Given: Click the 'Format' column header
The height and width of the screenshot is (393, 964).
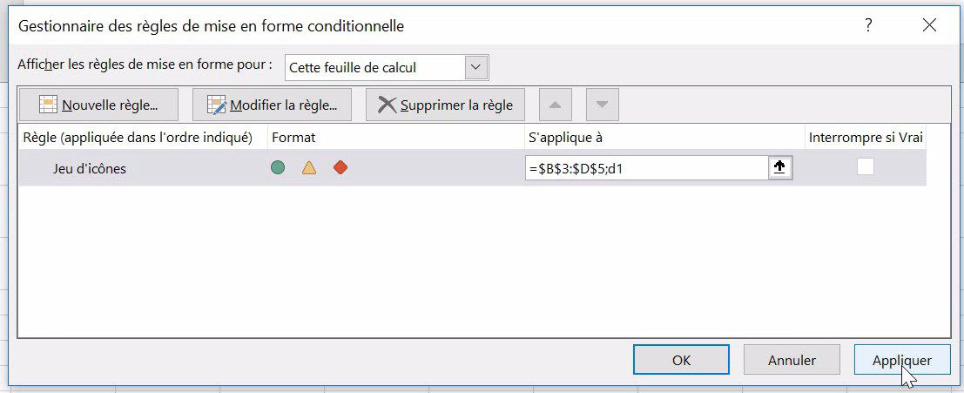Looking at the screenshot, I should pos(293,137).
